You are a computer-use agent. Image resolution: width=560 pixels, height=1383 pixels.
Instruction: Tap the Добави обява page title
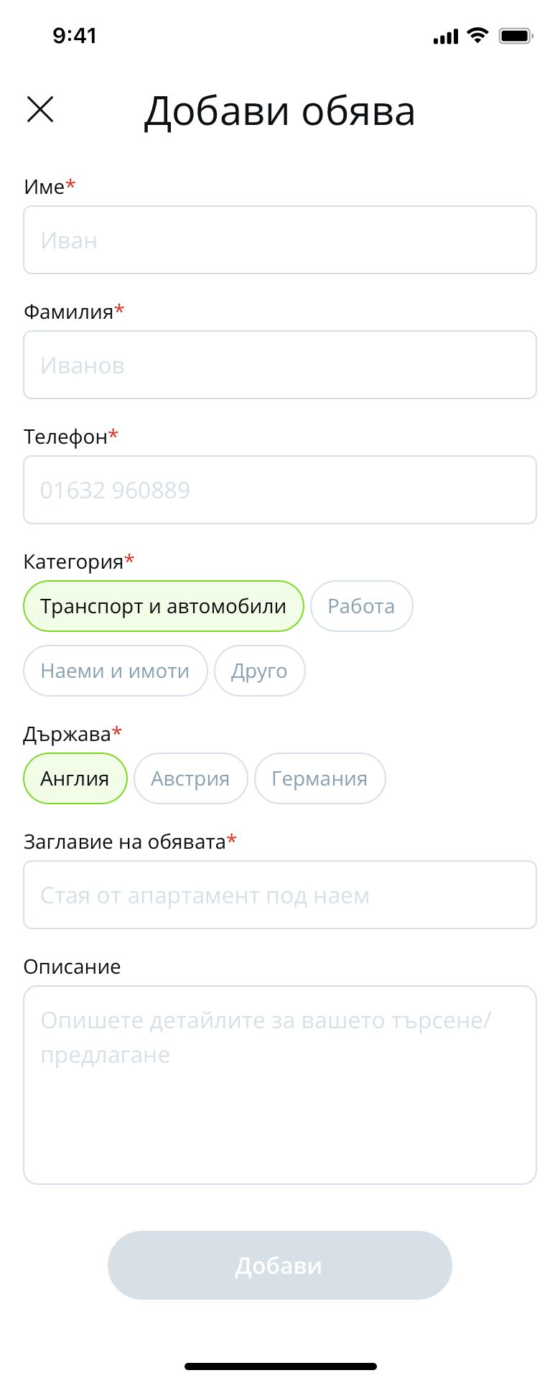(x=279, y=111)
